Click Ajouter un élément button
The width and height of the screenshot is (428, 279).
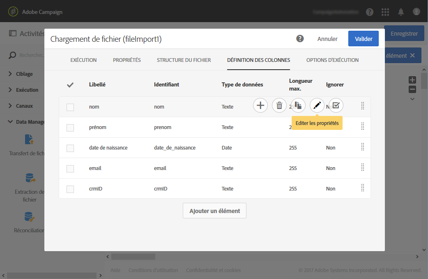[214, 211]
